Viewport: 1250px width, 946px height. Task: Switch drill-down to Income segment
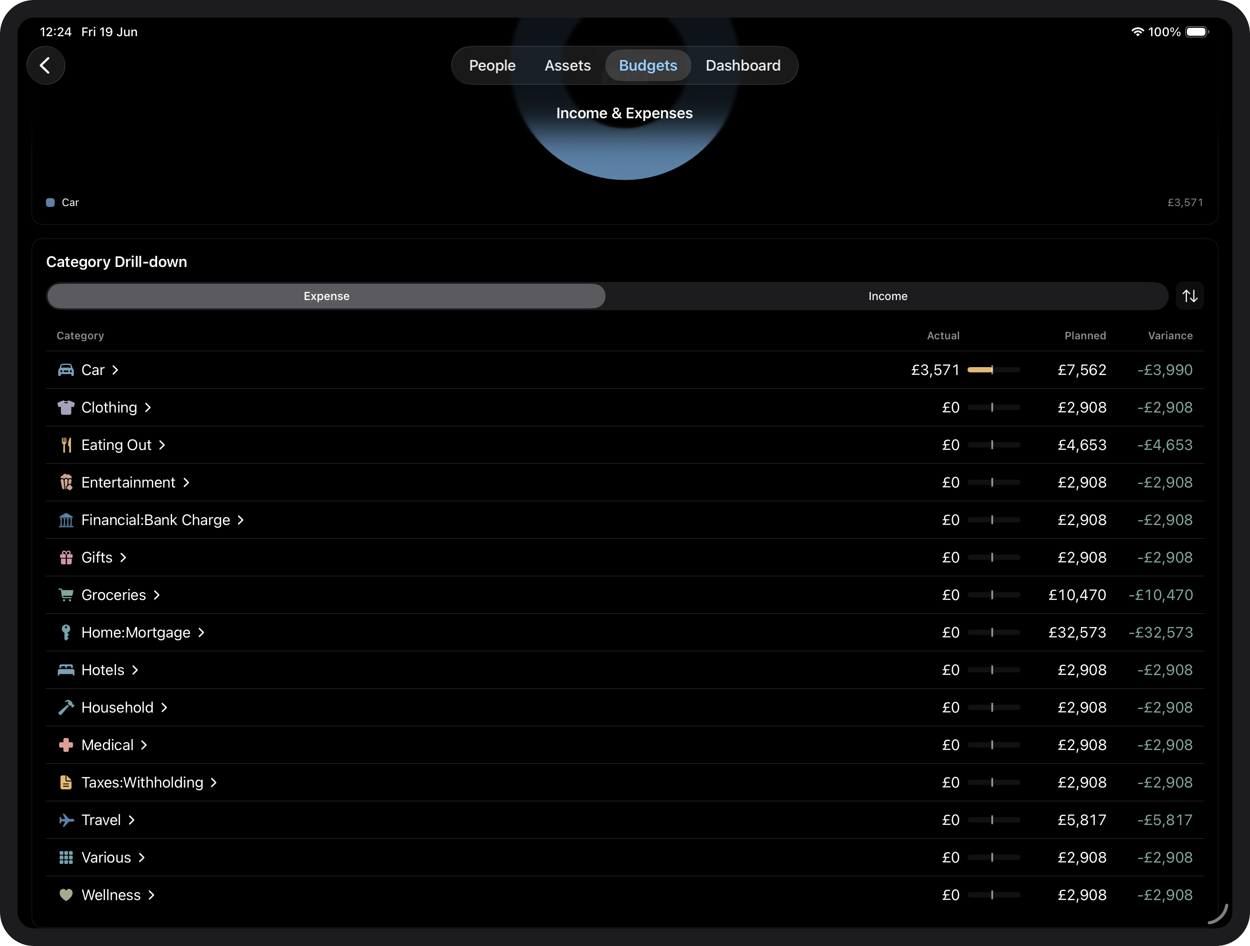887,296
